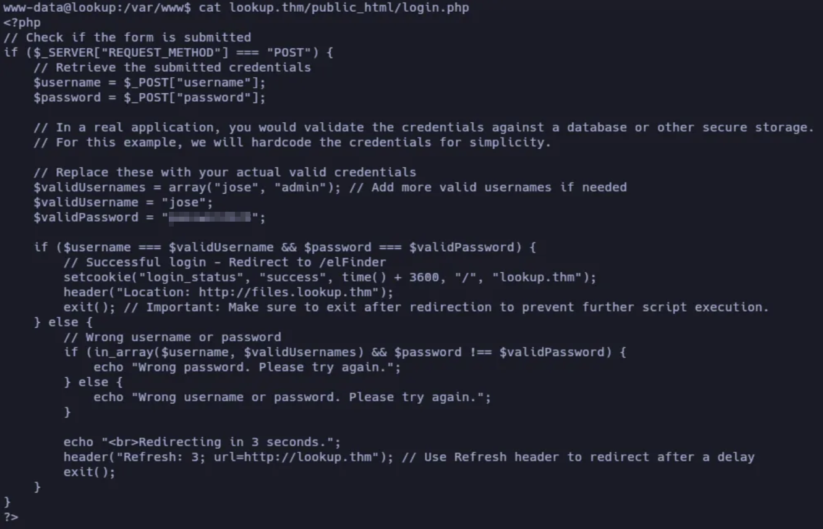
Task: Click the 3600 expiry number
Action: coord(424,277)
